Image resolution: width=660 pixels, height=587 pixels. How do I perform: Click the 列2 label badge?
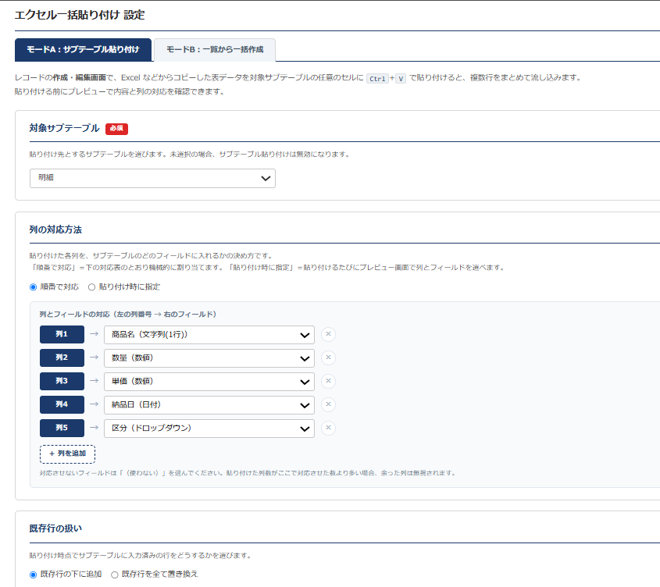click(x=62, y=358)
